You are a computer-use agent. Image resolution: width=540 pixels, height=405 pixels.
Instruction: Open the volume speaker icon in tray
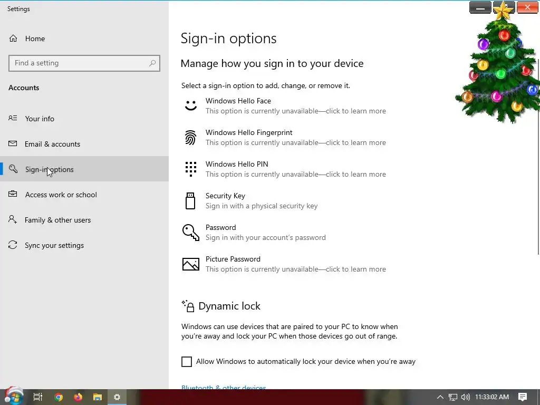point(465,397)
